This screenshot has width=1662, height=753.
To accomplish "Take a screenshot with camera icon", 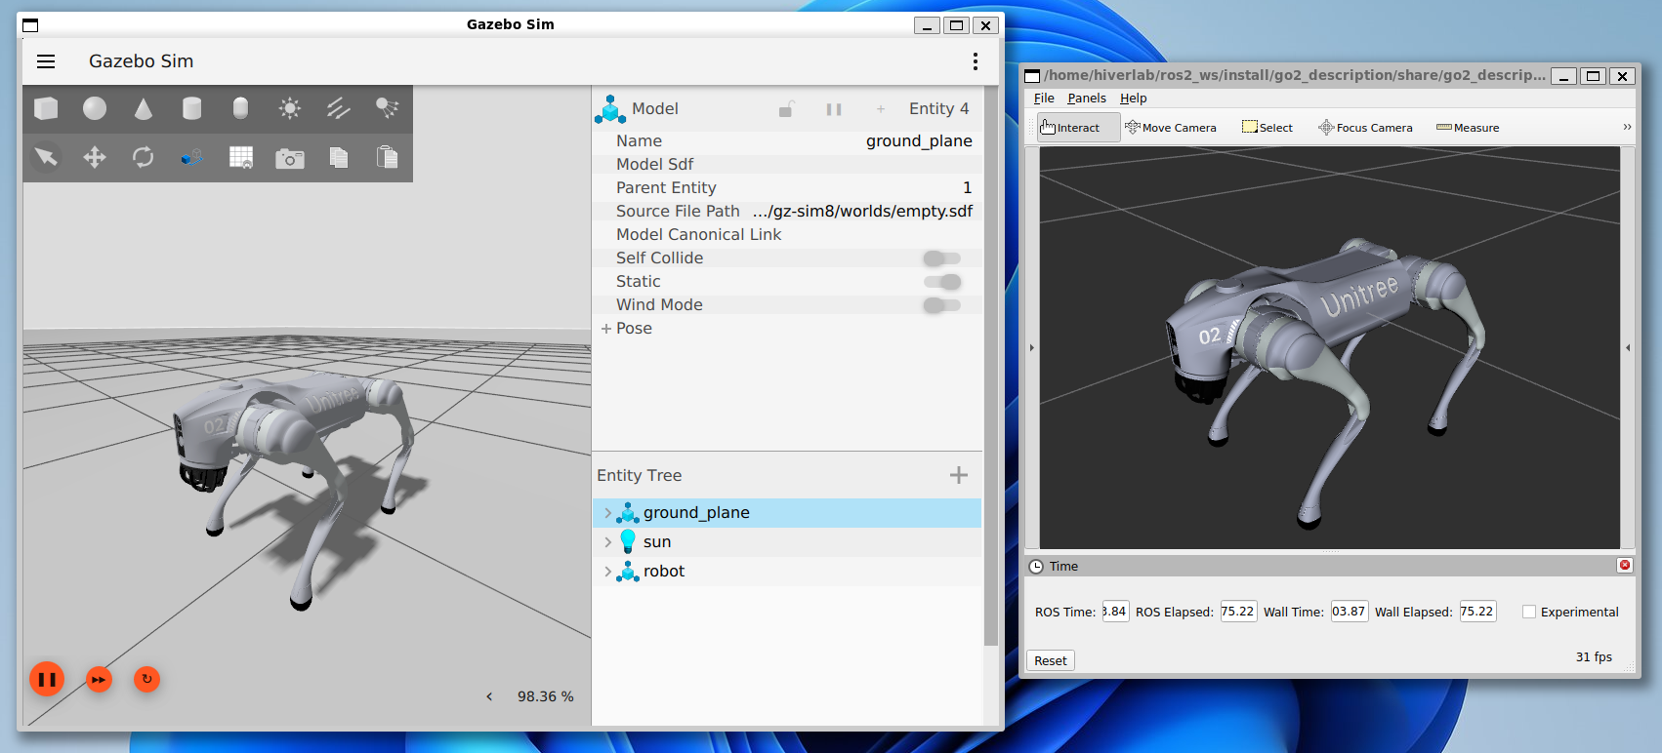I will pos(290,158).
